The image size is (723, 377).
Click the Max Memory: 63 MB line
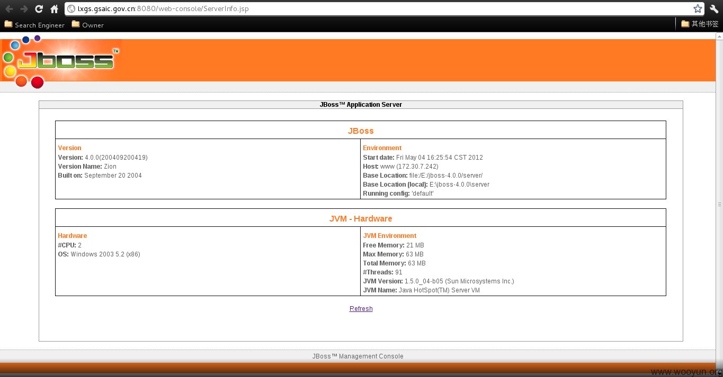click(393, 254)
